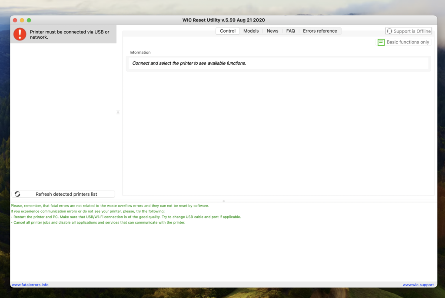Open the Errors reference tab

320,31
